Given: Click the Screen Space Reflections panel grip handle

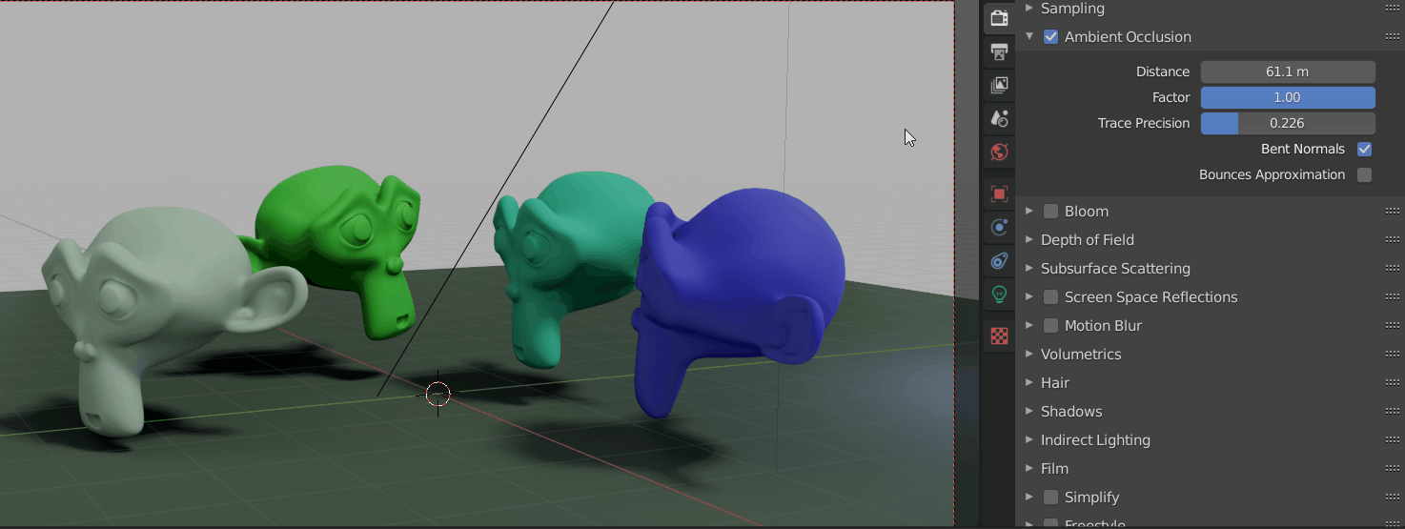Looking at the screenshot, I should pos(1392,297).
